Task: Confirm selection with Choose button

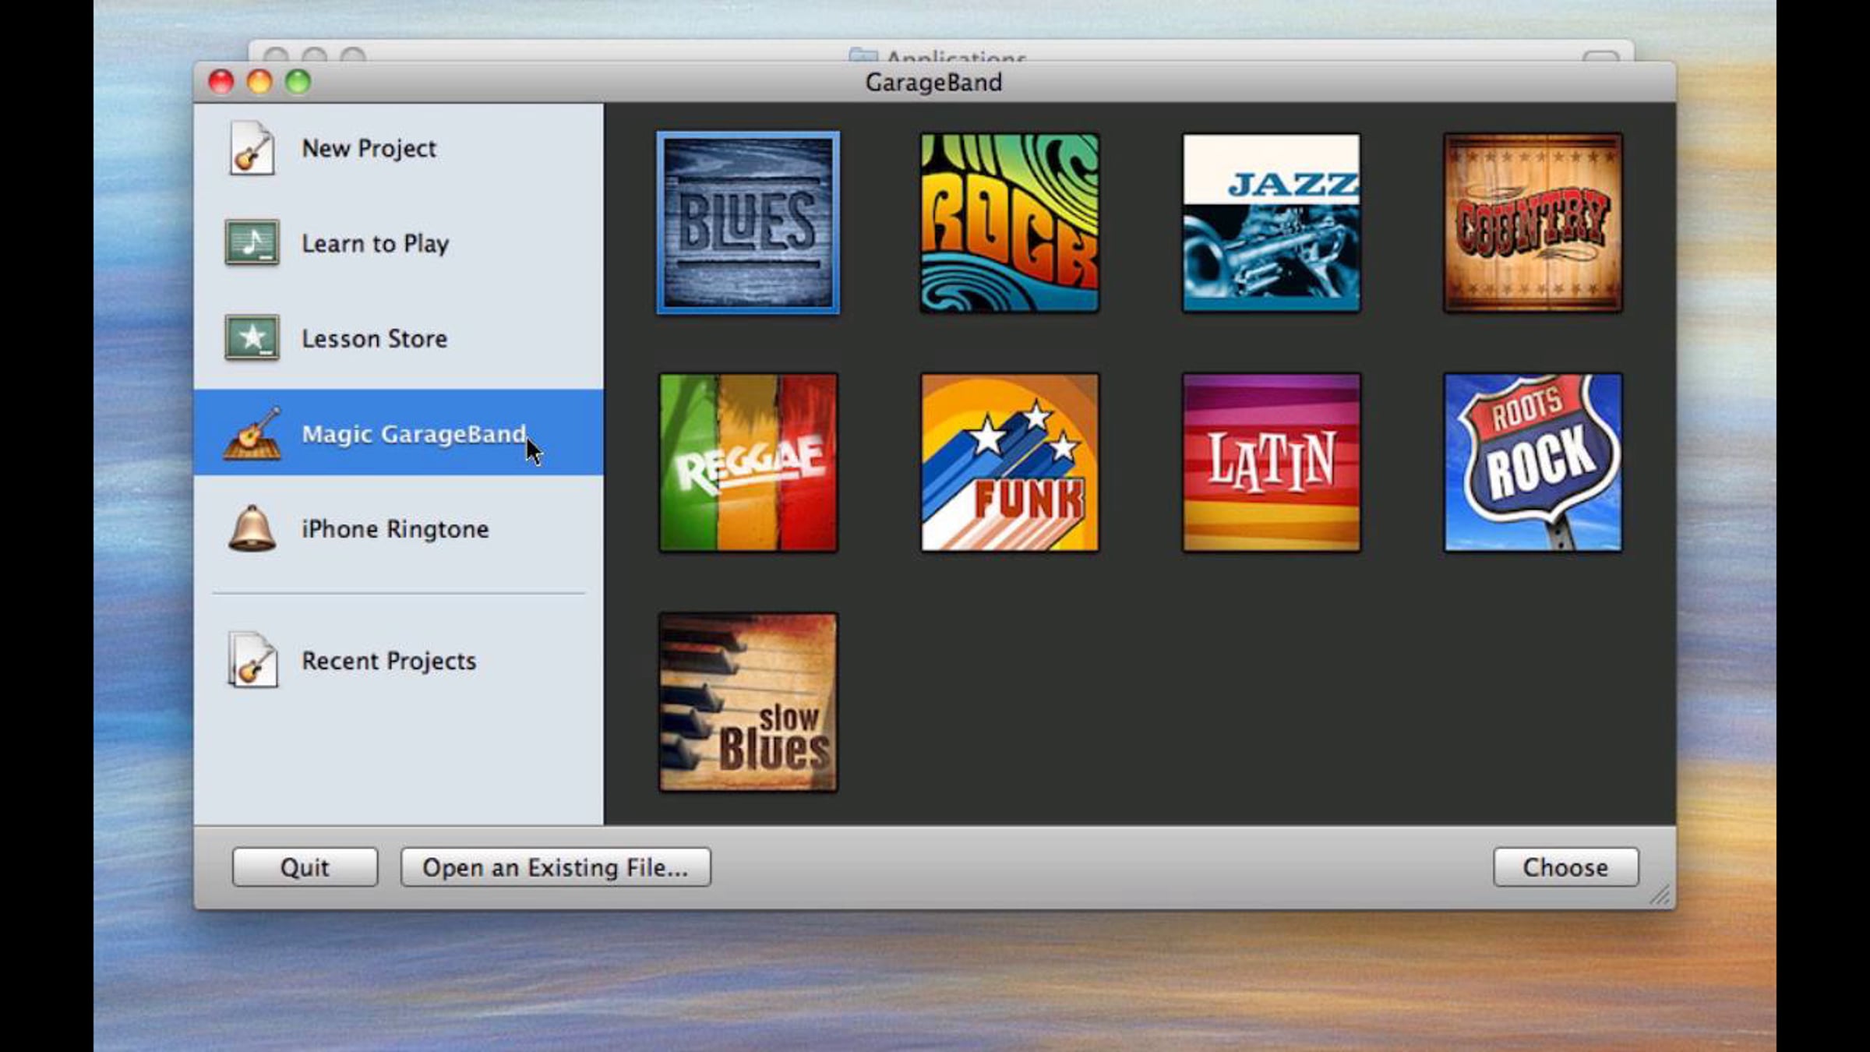Action: click(1565, 867)
